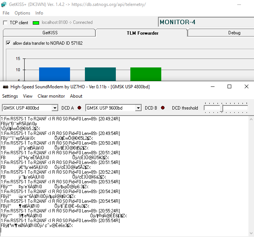Viewport: 254px width, 237px height.
Task: Click the frame line timestamped 20:55:24R
Action: click(60, 211)
